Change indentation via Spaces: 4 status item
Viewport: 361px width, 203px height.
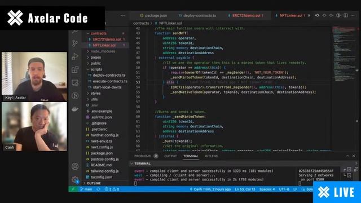click(267, 189)
